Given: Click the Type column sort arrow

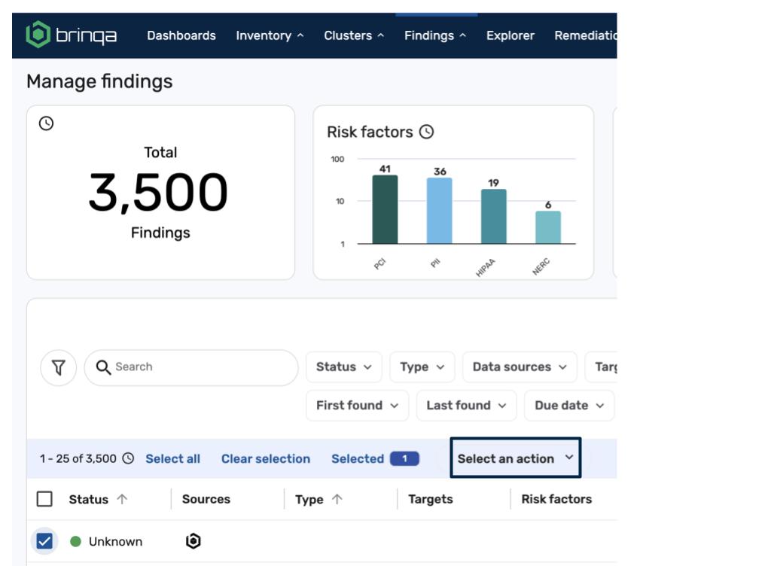Looking at the screenshot, I should point(337,499).
